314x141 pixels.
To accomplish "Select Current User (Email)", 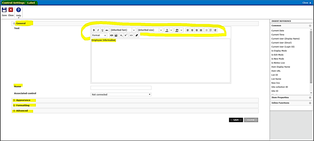I will point(281,43).
